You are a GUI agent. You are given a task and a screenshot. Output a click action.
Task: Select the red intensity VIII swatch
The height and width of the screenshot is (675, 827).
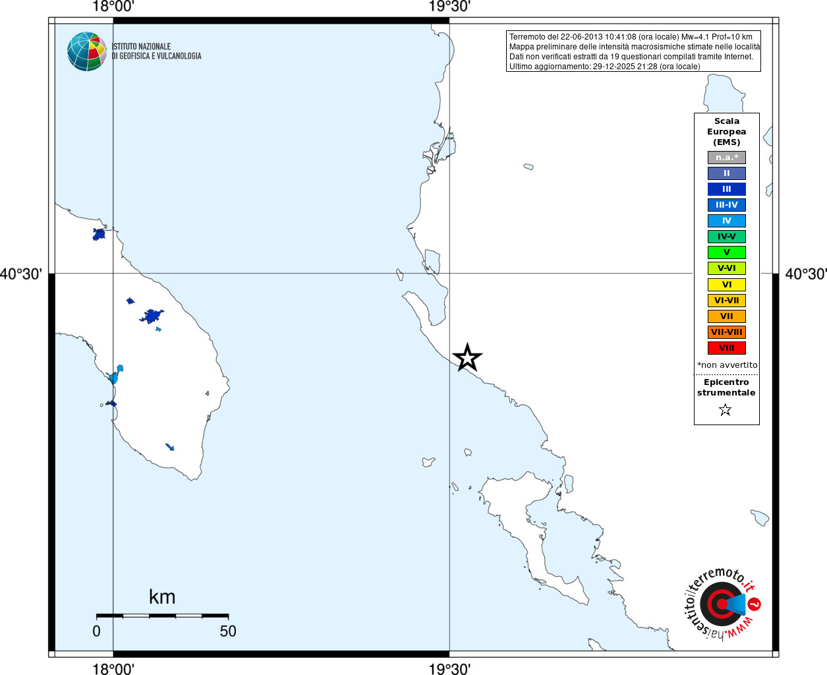click(727, 348)
